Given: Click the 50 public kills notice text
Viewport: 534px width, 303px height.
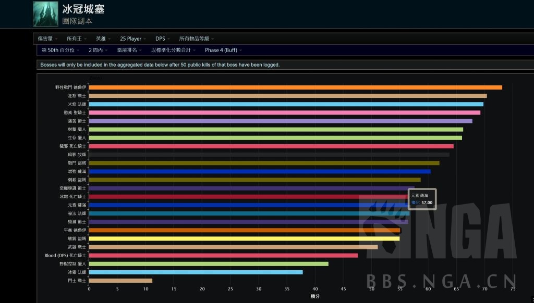Looking at the screenshot, I should coord(160,65).
